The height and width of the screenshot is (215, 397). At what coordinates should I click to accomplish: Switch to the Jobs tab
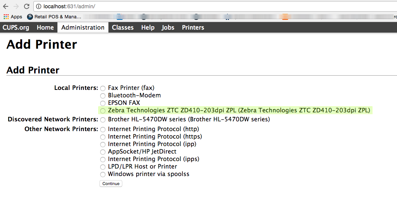[168, 27]
